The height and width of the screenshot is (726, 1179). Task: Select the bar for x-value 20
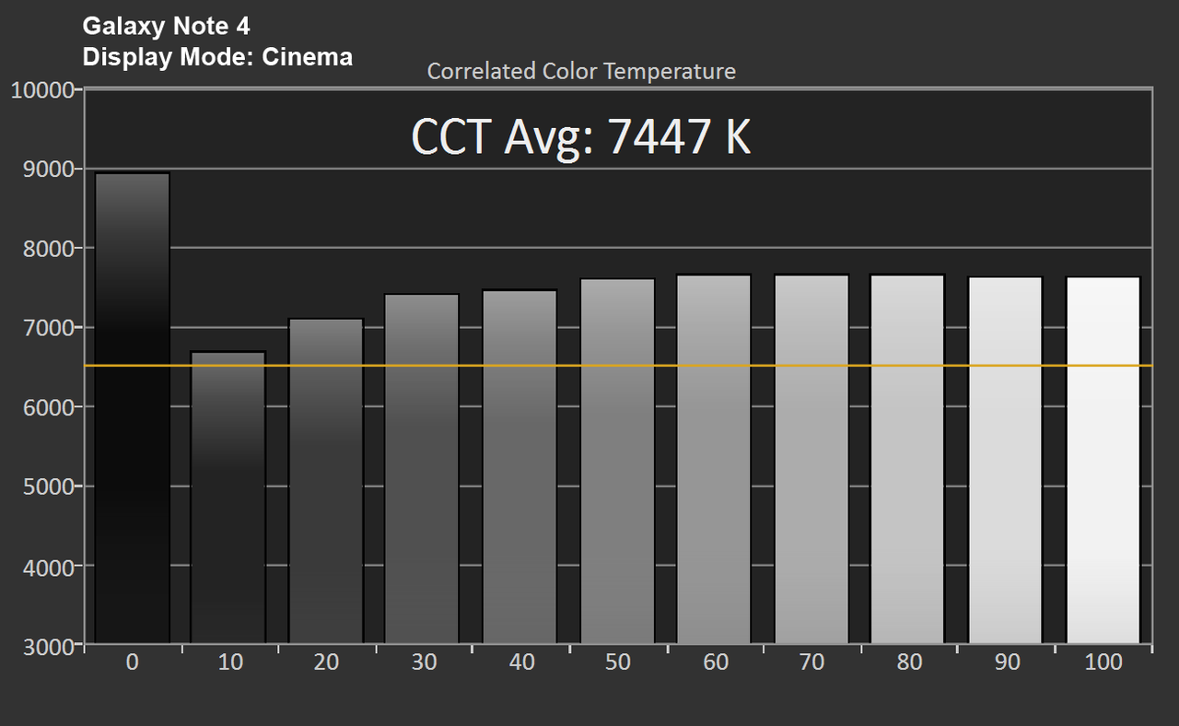(326, 481)
